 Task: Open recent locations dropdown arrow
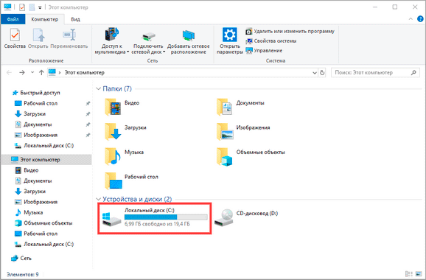coord(32,72)
